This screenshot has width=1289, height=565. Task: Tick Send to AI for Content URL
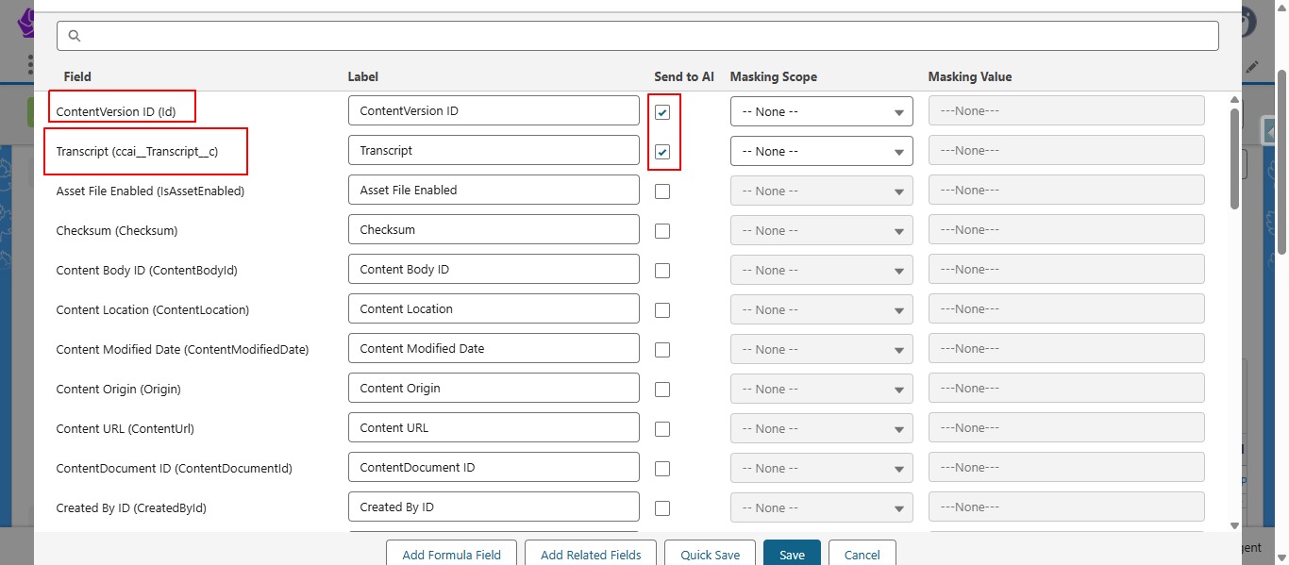tap(662, 429)
